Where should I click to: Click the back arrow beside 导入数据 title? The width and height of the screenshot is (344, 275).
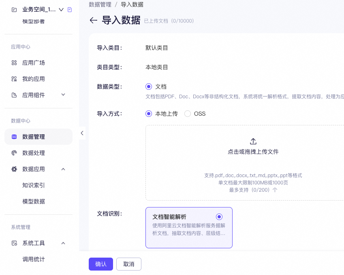(x=93, y=20)
